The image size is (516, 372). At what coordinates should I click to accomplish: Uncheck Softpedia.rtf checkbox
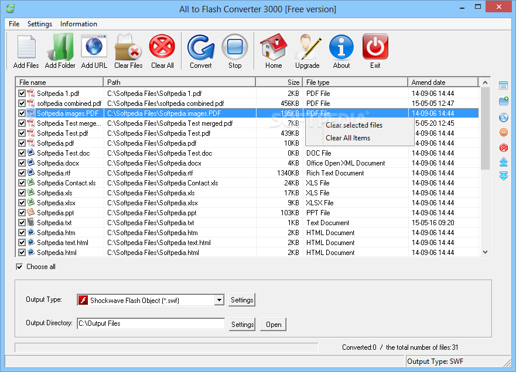tap(22, 173)
